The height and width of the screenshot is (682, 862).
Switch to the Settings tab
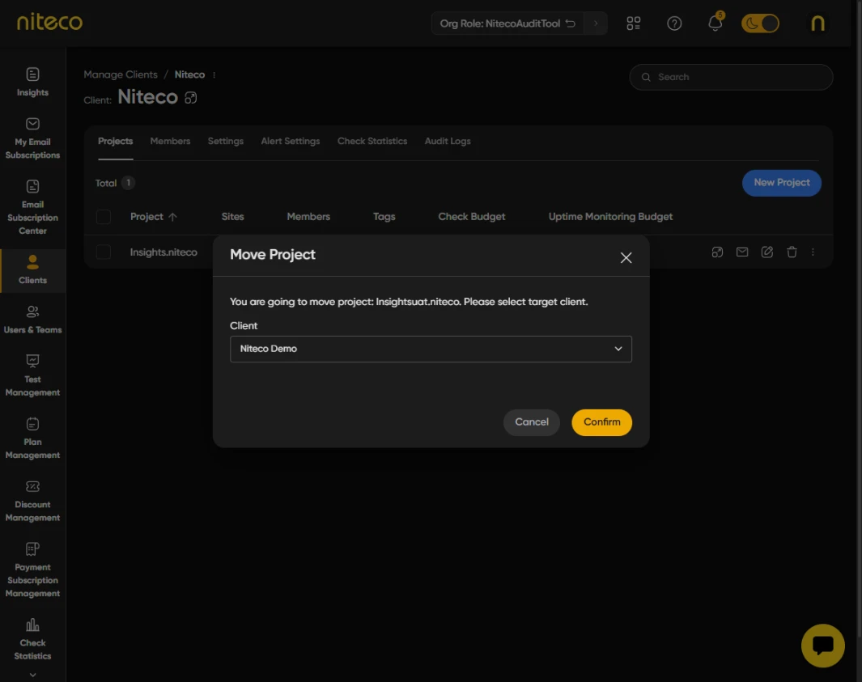225,142
